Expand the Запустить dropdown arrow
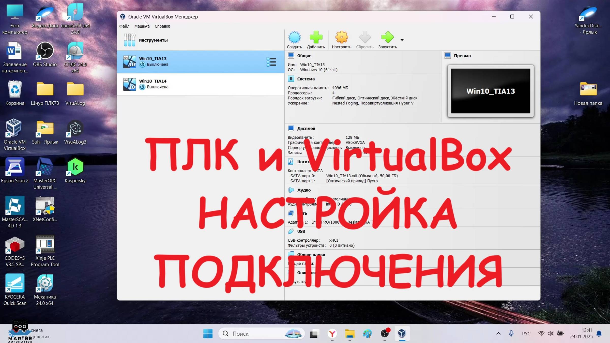 click(402, 40)
